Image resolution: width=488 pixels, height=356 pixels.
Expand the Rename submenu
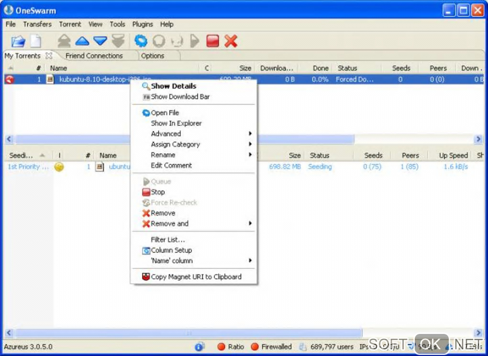pos(194,155)
